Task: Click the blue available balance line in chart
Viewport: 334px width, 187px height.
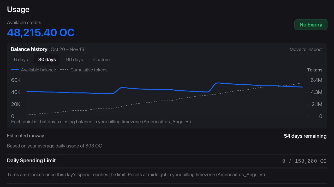Action: click(164, 90)
